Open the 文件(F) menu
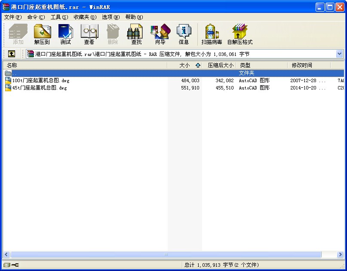347x271 pixels. coord(13,17)
